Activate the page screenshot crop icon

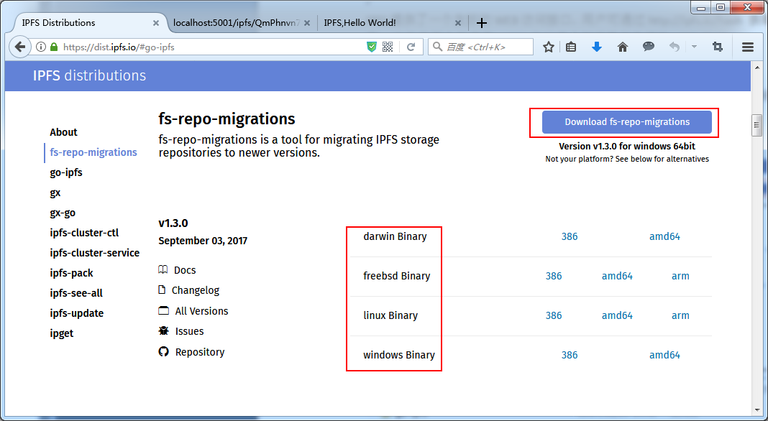(x=718, y=46)
